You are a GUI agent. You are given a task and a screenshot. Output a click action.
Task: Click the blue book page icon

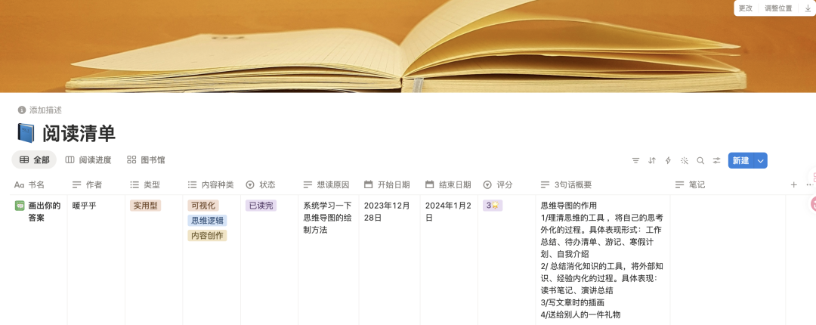pyautogui.click(x=26, y=133)
